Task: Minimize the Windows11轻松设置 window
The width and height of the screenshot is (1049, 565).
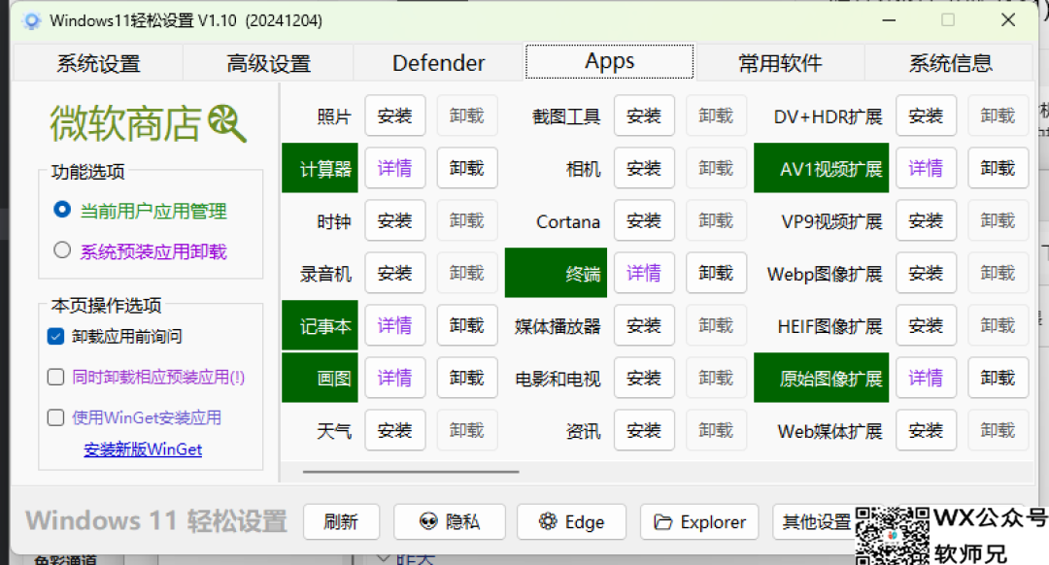Action: 889,20
